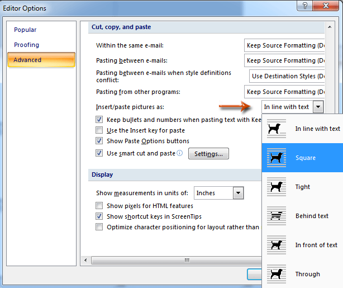Choose the Square option label
The image size is (343, 288).
(306, 158)
